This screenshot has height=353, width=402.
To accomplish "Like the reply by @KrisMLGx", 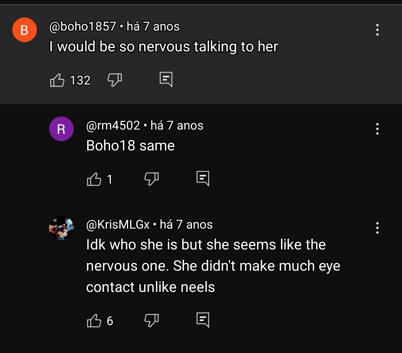I will [94, 321].
